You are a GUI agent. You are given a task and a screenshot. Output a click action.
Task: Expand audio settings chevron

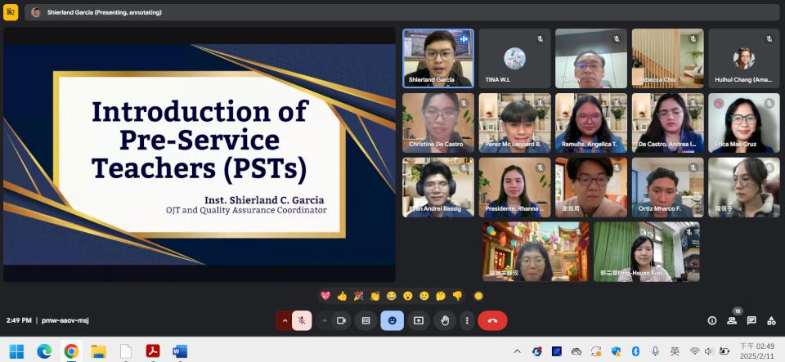point(285,320)
